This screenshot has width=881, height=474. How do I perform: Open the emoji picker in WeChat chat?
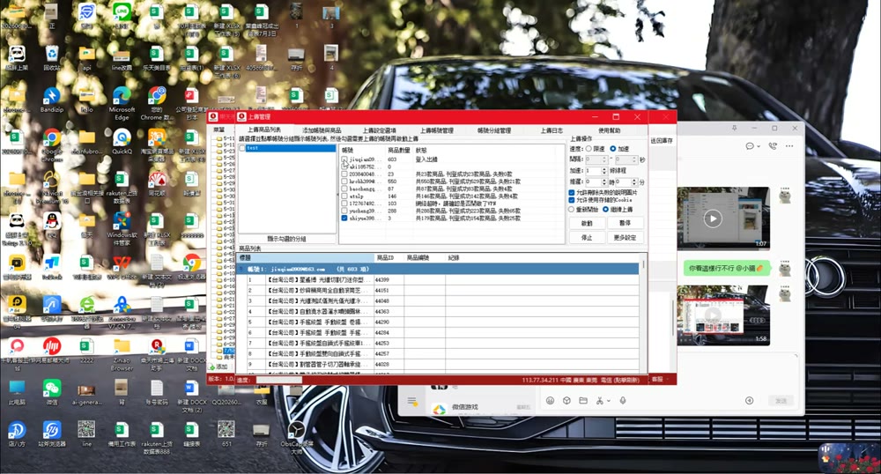(550, 400)
